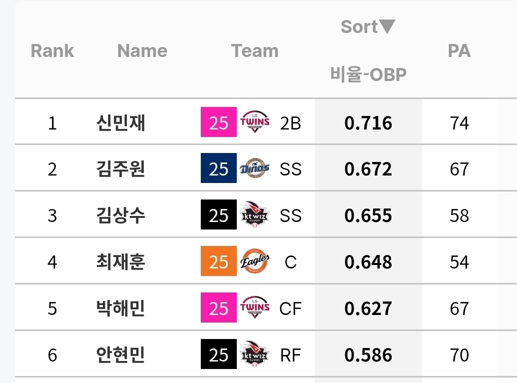The width and height of the screenshot is (517, 383).
Task: Click orange 25 season badge for 최재훈
Action: (218, 261)
